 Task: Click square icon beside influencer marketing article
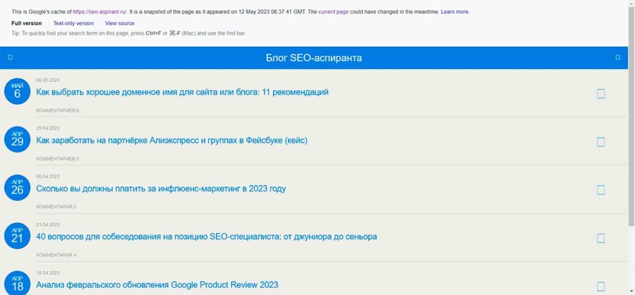click(x=601, y=190)
